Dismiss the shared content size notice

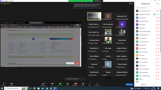pos(100,4)
